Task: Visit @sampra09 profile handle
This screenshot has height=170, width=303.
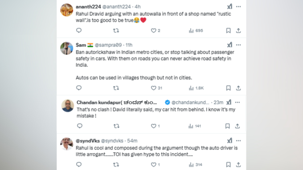Action: (108, 45)
